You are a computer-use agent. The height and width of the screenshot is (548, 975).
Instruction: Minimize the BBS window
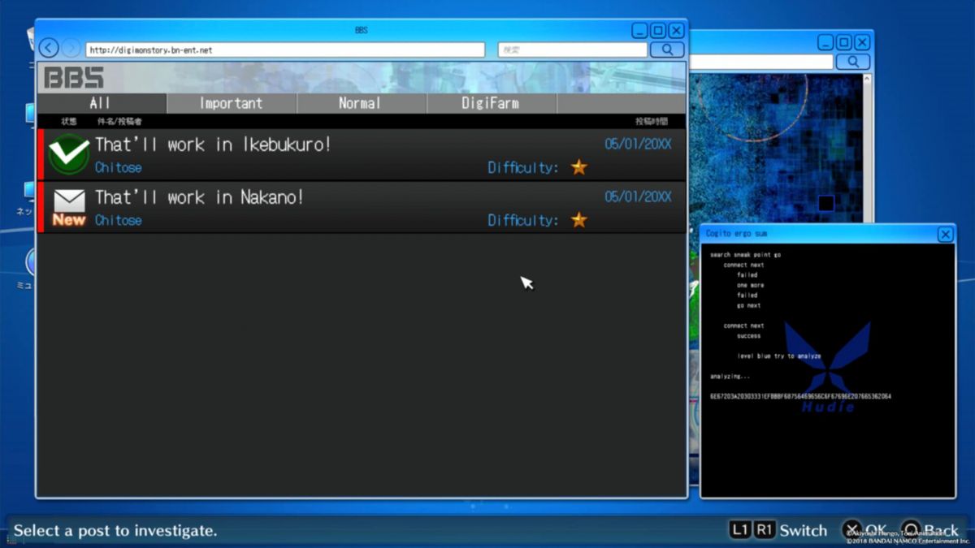coord(640,31)
